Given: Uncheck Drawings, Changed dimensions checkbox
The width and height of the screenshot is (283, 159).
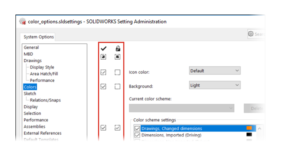Looking at the screenshot, I should coord(137,129).
